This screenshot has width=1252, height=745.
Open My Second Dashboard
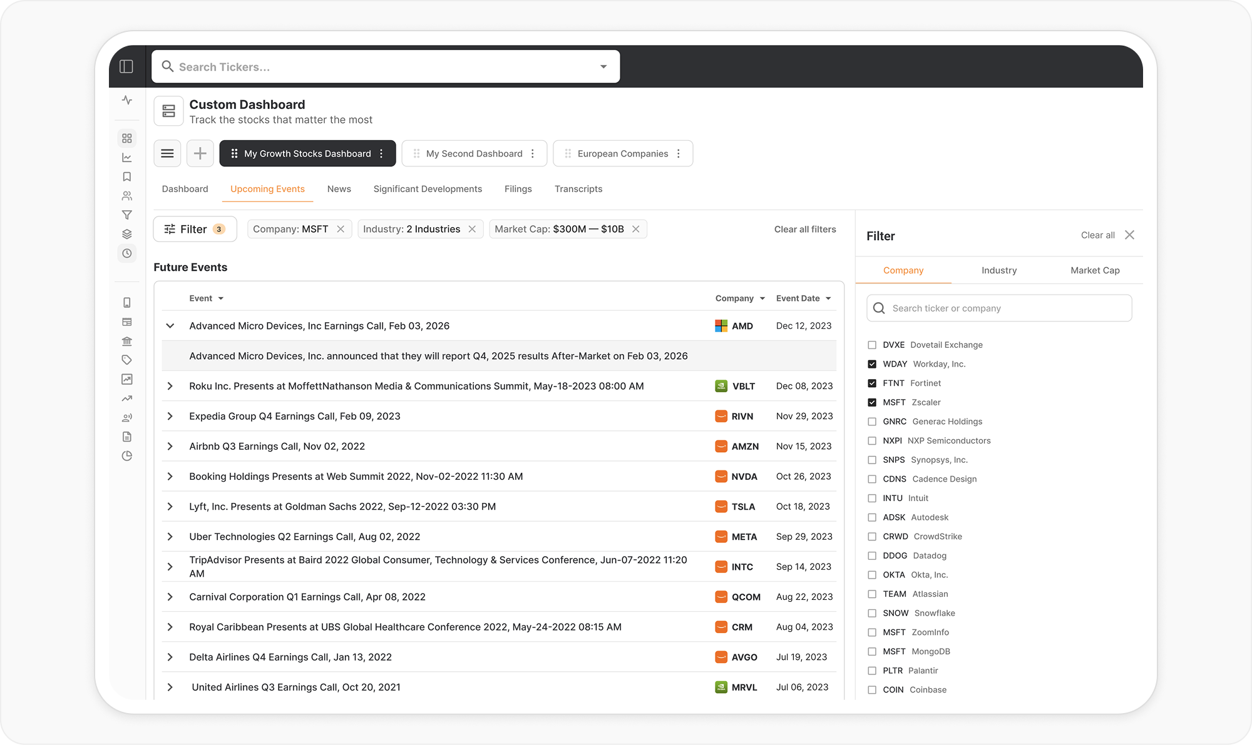pos(474,153)
